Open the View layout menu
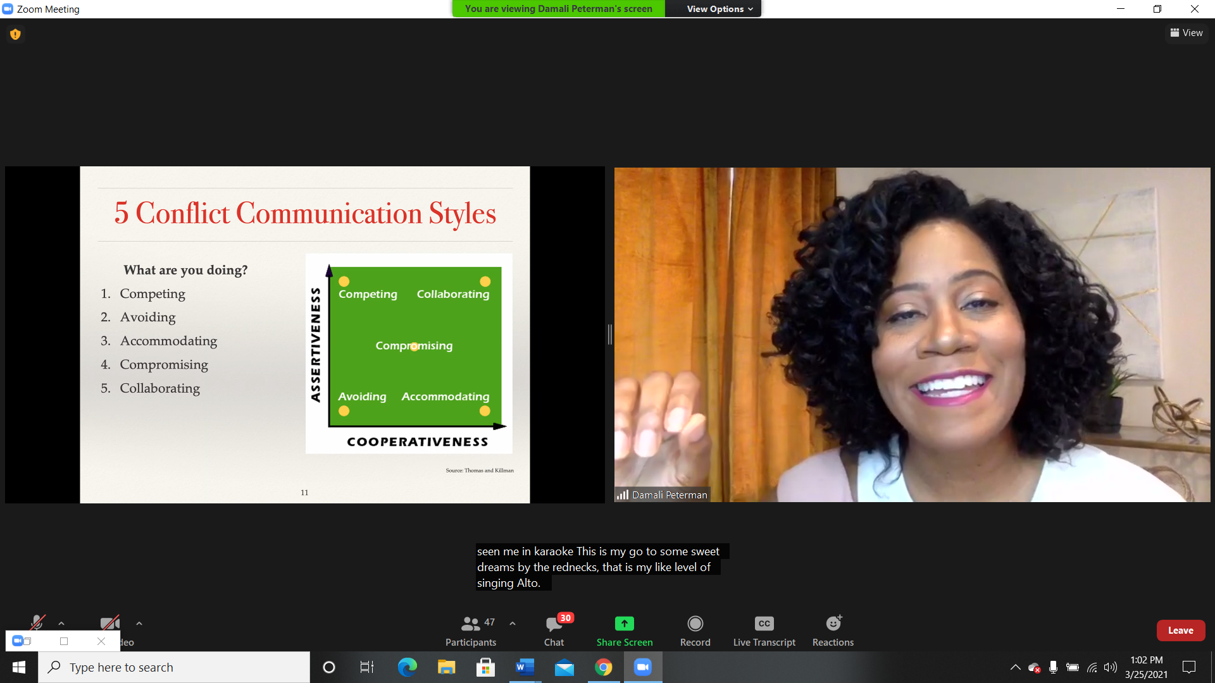Viewport: 1215px width, 683px height. coord(1187,33)
